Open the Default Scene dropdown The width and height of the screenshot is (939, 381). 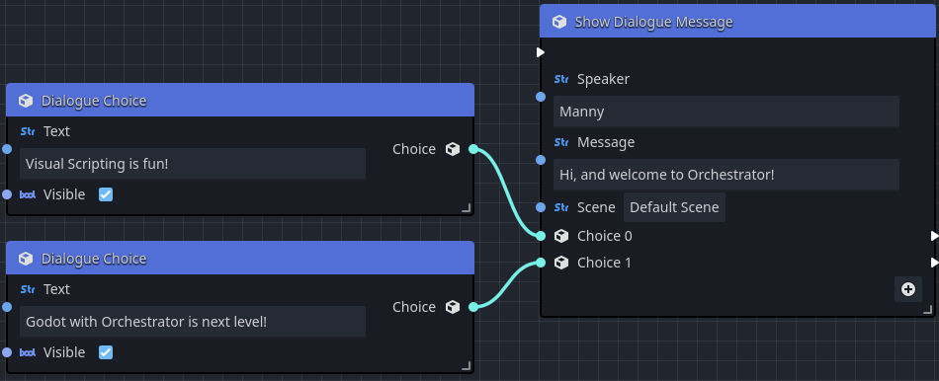pyautogui.click(x=674, y=207)
